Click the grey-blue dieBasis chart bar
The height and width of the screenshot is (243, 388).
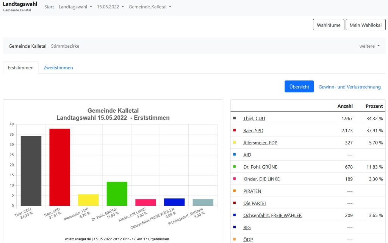coord(203,202)
